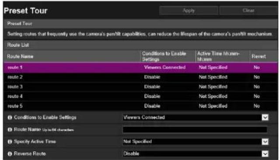This screenshot has height=160, width=280.
Task: Click the No cell in route 1 row
Action: pos(257,68)
